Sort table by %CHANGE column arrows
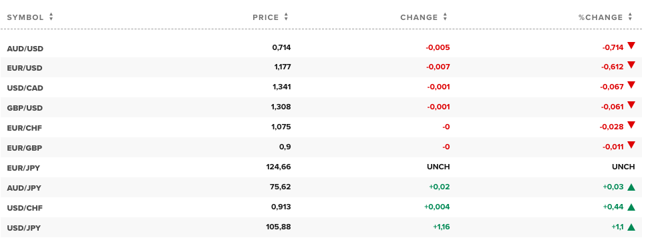 coord(631,17)
